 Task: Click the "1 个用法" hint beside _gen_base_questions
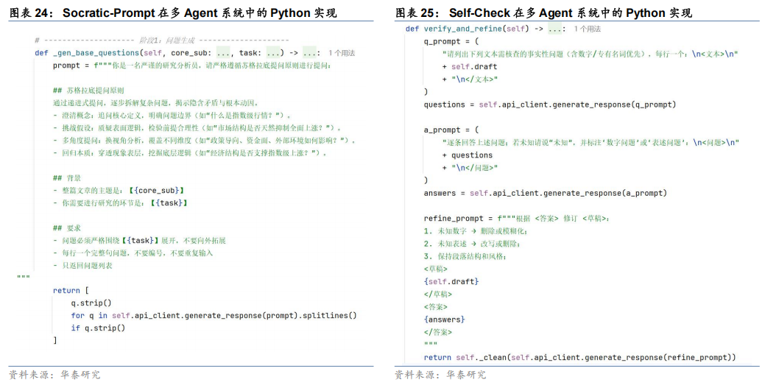tap(341, 53)
